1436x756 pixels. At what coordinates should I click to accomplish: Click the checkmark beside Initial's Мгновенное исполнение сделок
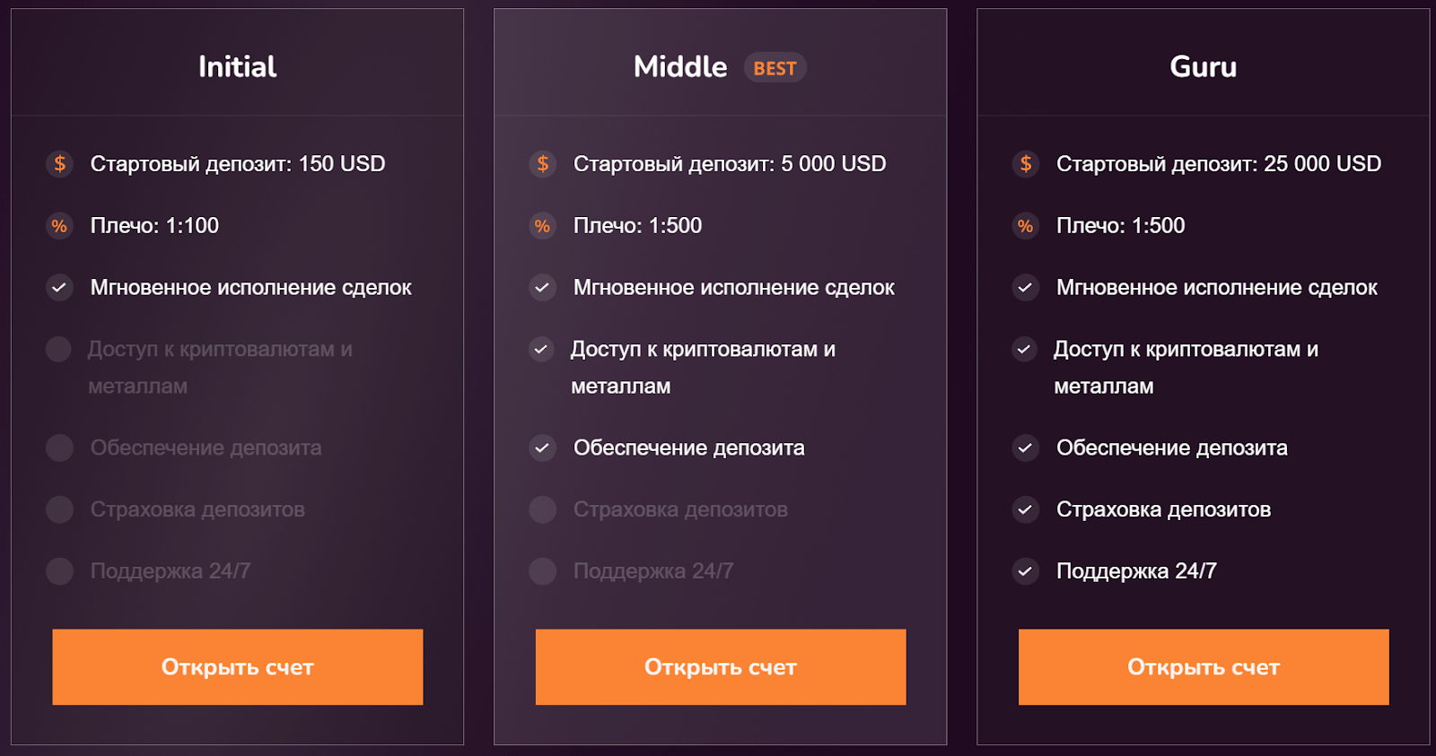59,288
